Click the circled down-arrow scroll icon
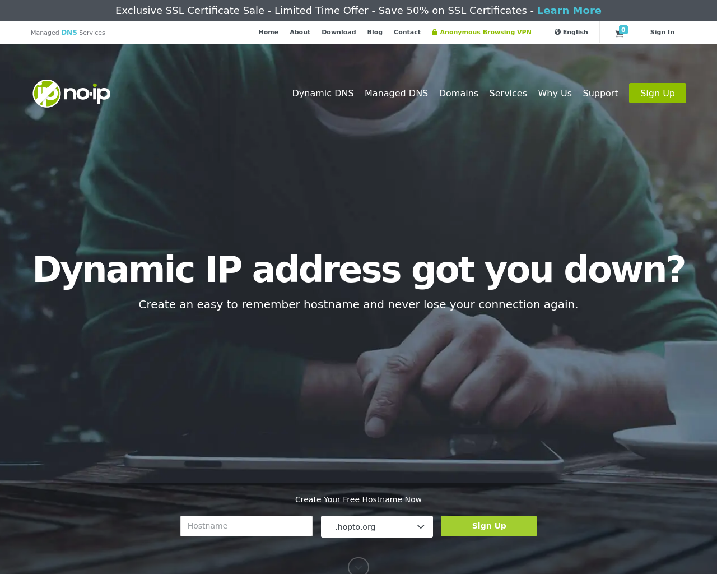Image resolution: width=717 pixels, height=574 pixels. point(358,566)
